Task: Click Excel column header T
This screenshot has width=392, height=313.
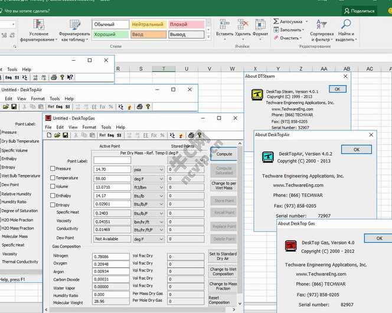Action: [x=164, y=68]
